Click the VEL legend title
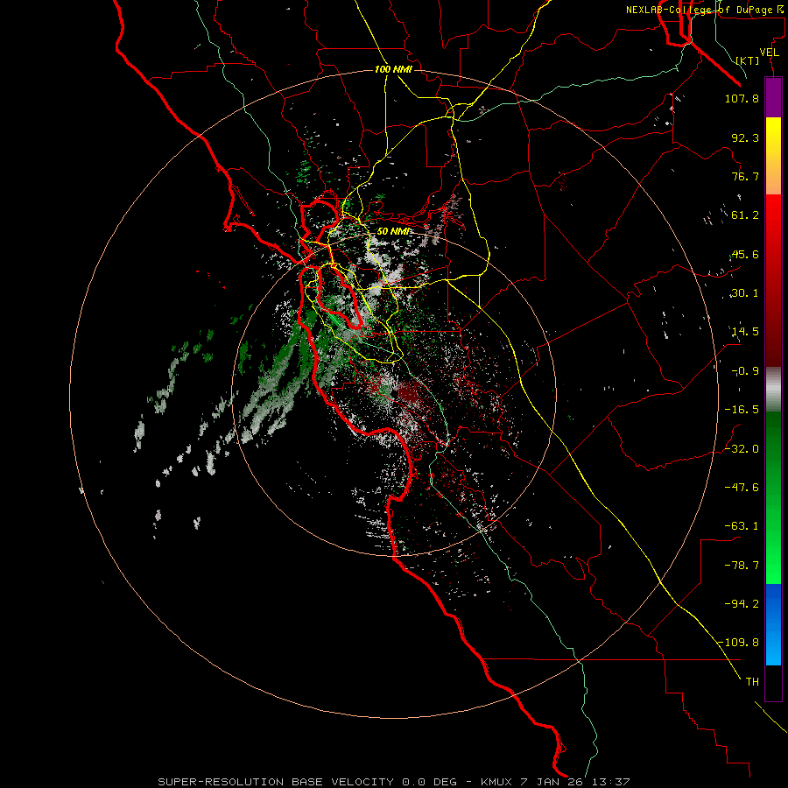Viewport: 788px width, 788px height. (x=769, y=53)
